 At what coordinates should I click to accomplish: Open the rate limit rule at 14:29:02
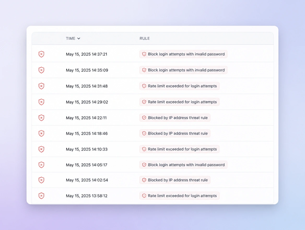click(179, 102)
